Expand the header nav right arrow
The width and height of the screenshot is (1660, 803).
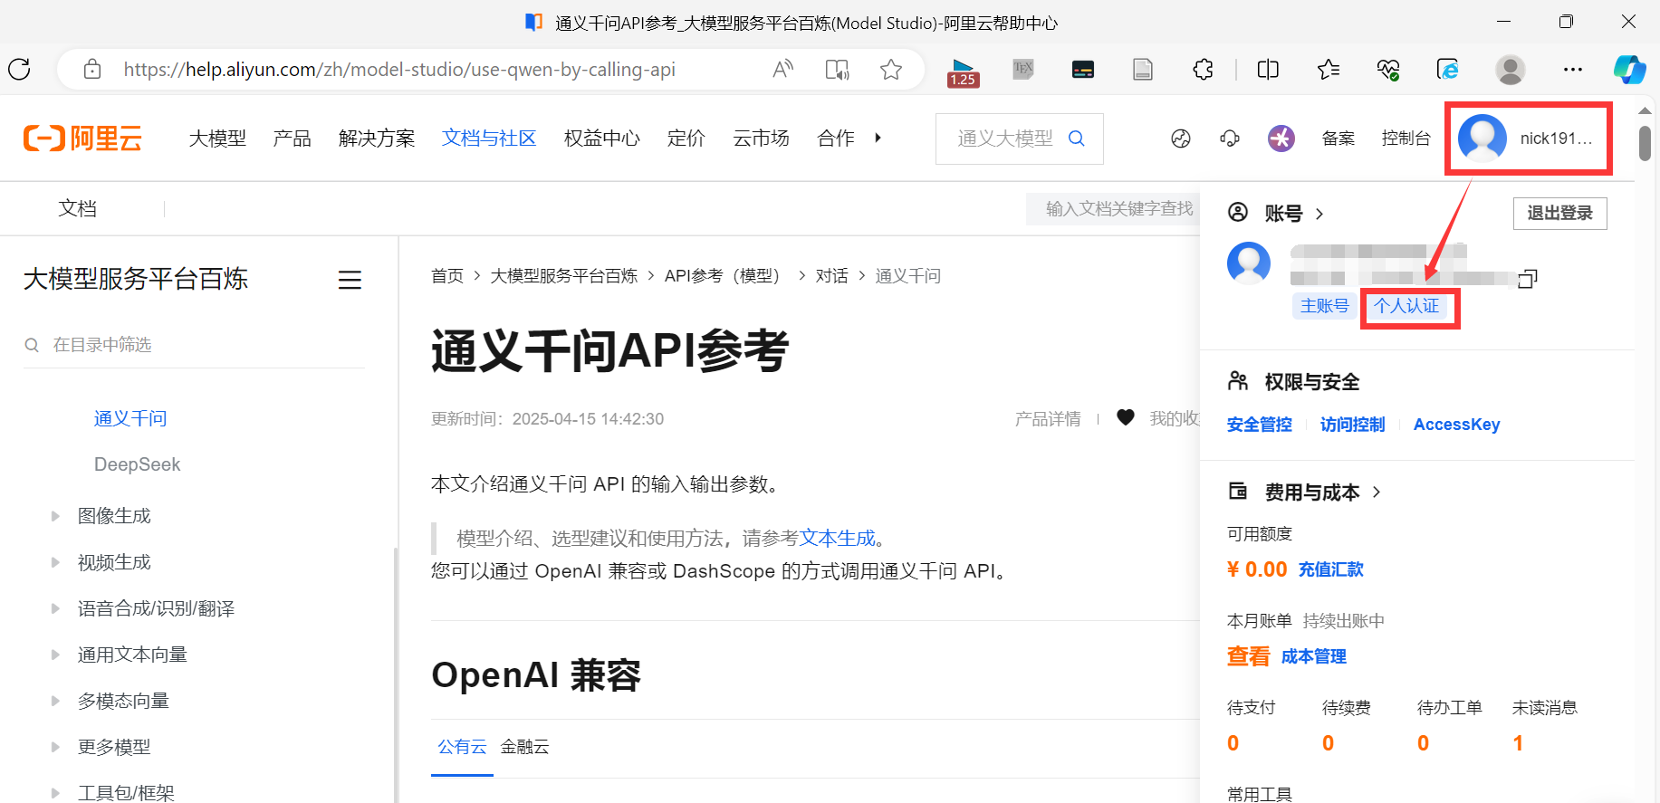(x=878, y=138)
